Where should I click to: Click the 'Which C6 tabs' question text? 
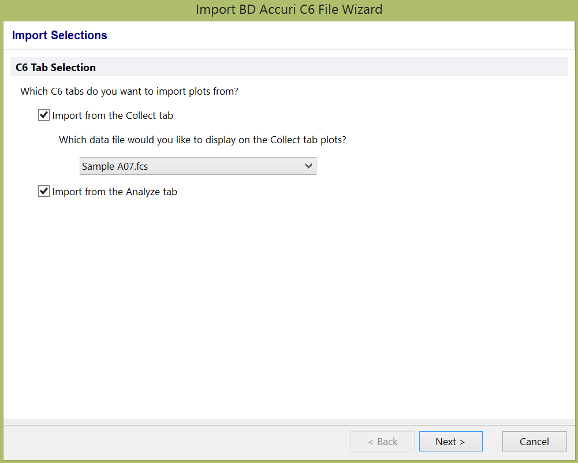129,91
